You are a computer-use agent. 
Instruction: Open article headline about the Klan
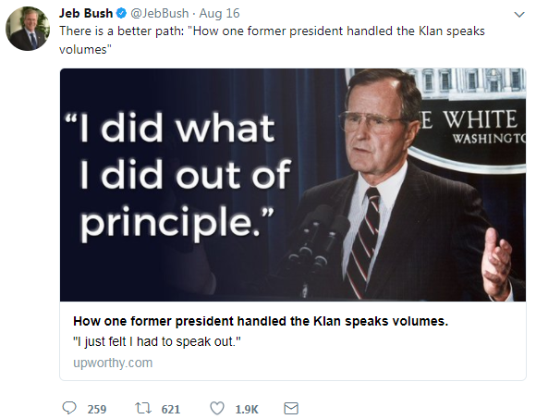click(x=261, y=321)
